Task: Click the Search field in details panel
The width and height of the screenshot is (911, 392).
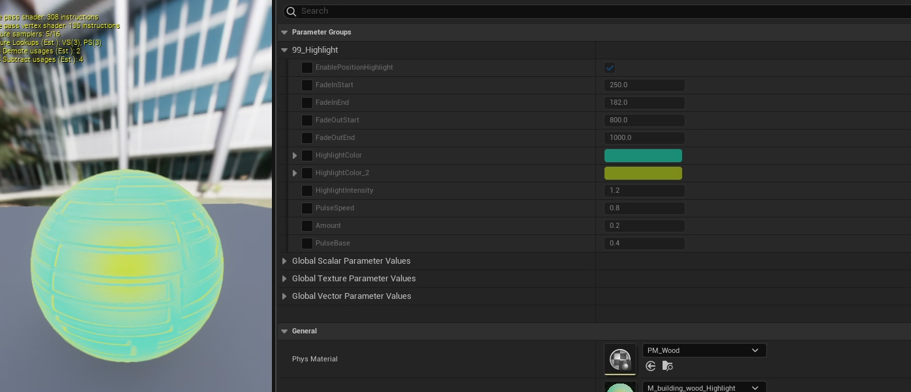Action: point(597,11)
